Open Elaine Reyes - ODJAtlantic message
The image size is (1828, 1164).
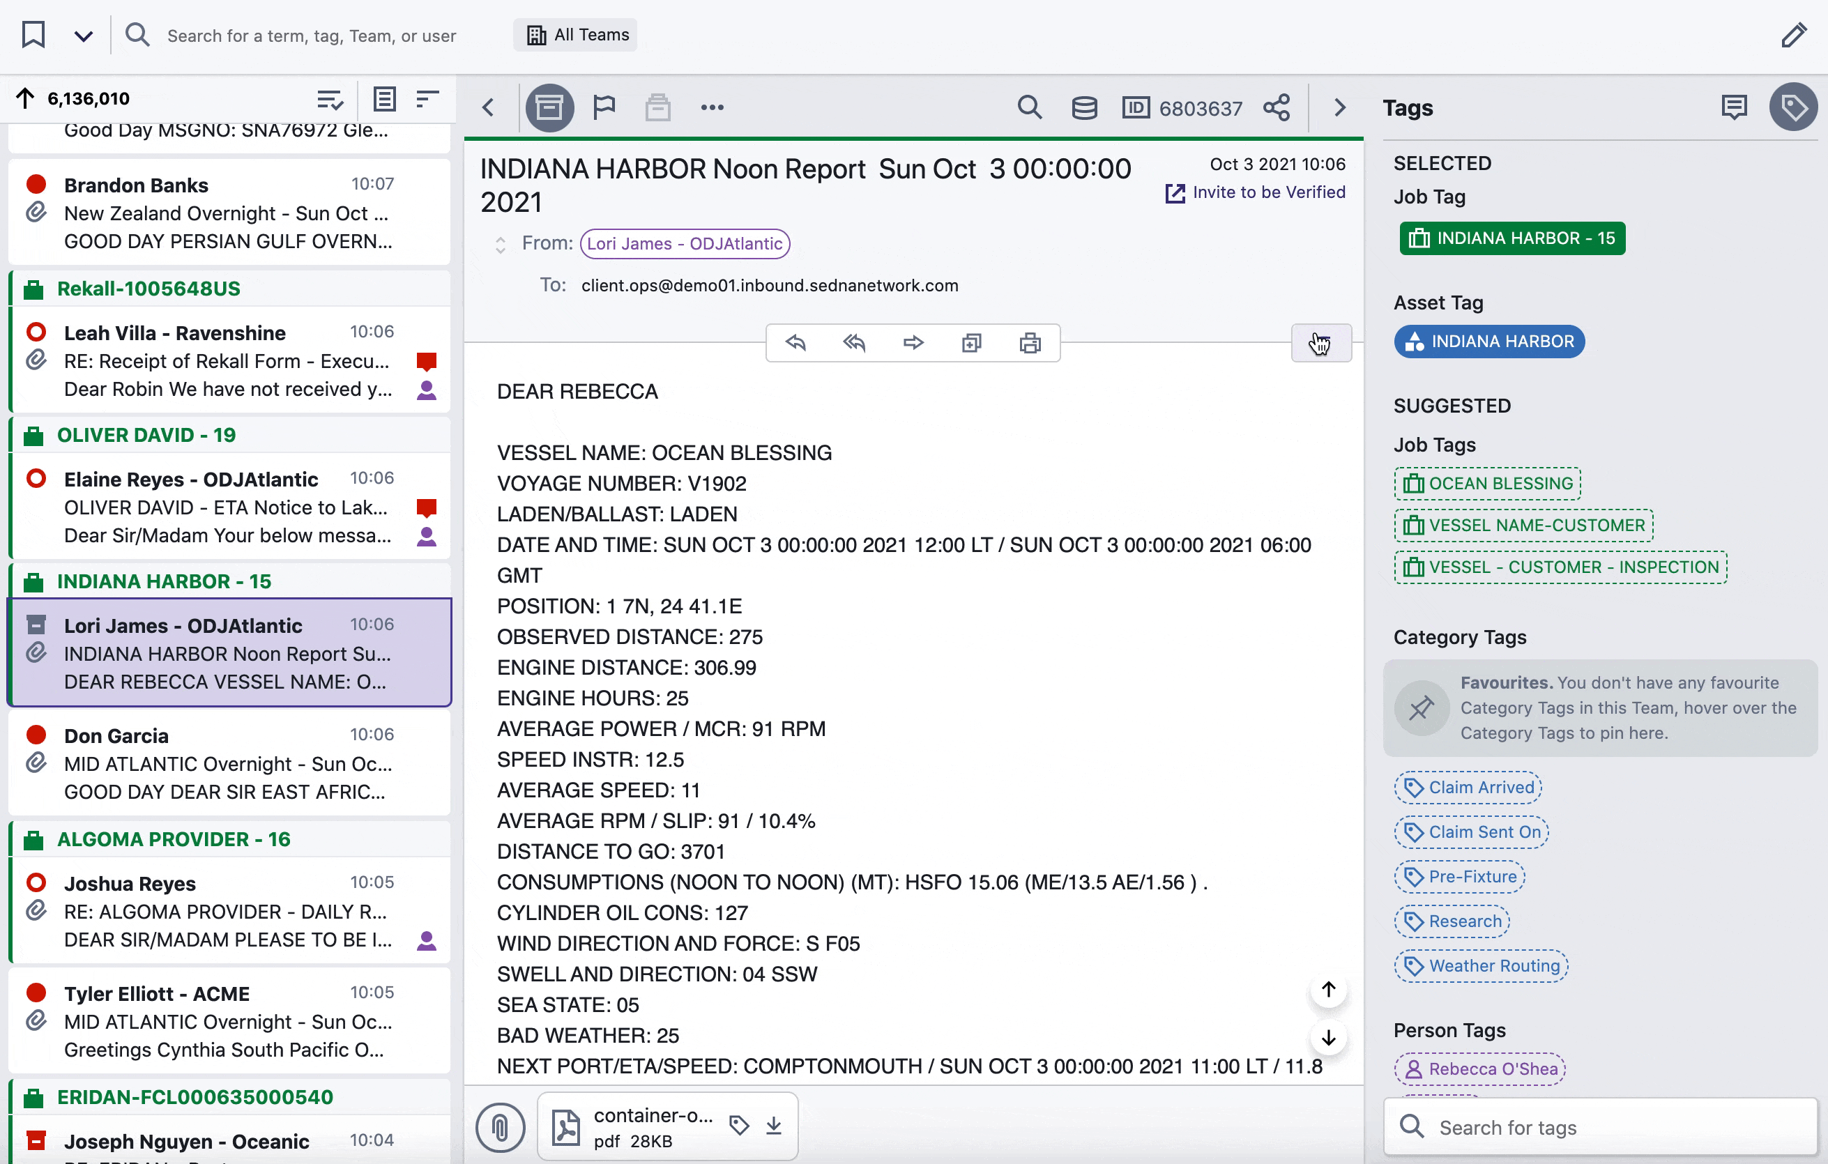pos(229,507)
